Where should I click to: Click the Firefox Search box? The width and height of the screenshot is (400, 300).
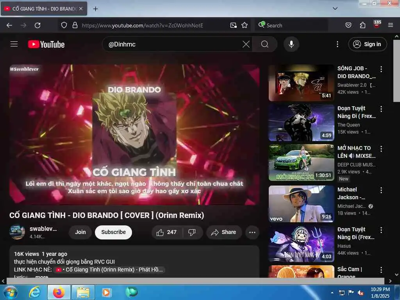point(291,25)
